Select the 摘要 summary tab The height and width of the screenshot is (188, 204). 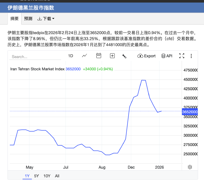(x=15, y=19)
